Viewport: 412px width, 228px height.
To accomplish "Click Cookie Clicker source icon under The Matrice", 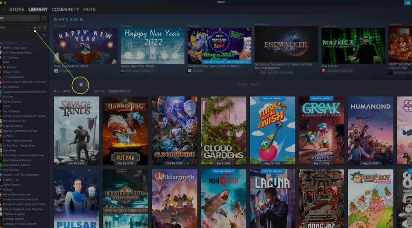I will 324,71.
